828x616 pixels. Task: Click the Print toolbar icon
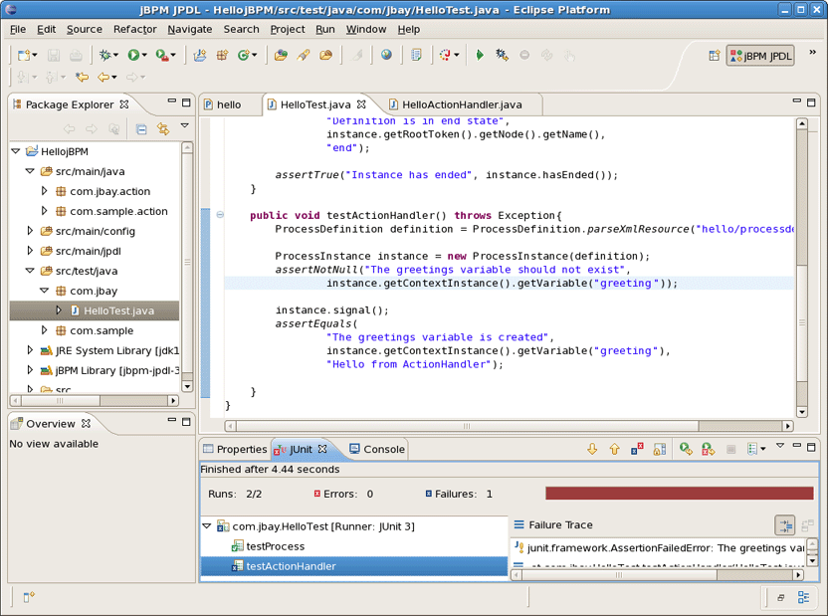(76, 55)
